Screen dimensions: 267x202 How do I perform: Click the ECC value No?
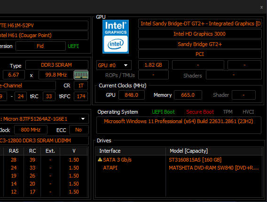(79, 130)
